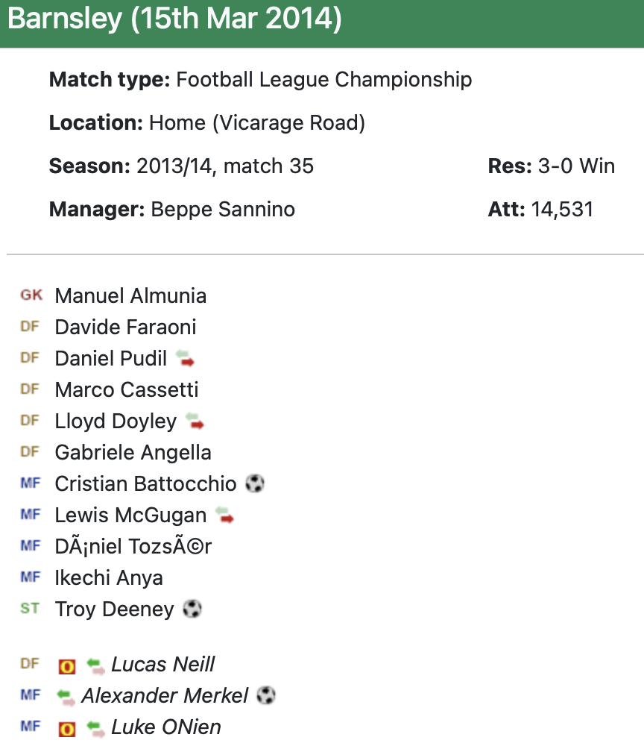Select Ikechi Anya in the lineup

109,578
